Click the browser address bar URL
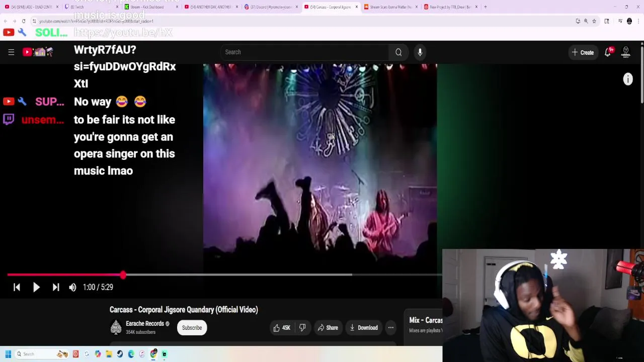This screenshot has width=644, height=362. pyautogui.click(x=96, y=21)
